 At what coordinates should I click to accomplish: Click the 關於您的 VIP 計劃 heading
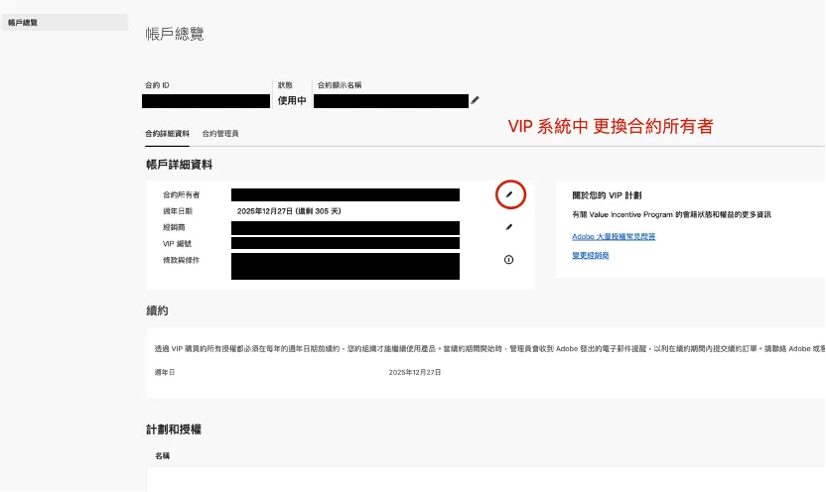click(x=607, y=195)
